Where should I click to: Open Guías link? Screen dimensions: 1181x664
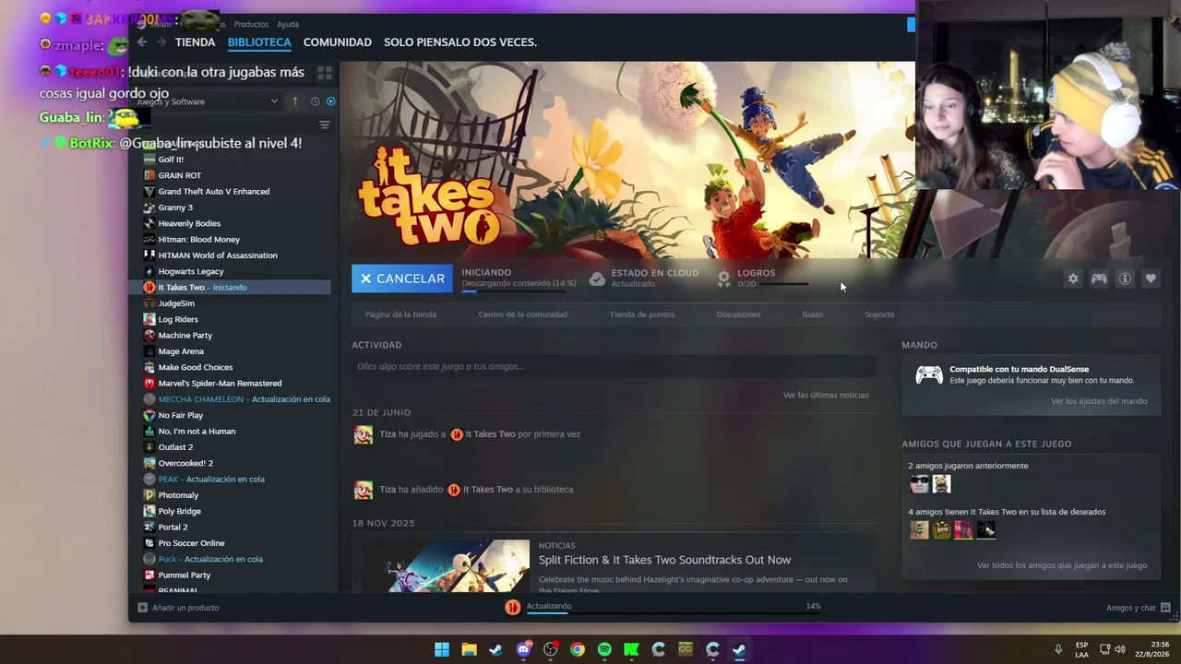(x=812, y=314)
